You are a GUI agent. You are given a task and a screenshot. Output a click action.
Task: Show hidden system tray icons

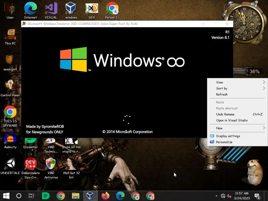[216, 196]
